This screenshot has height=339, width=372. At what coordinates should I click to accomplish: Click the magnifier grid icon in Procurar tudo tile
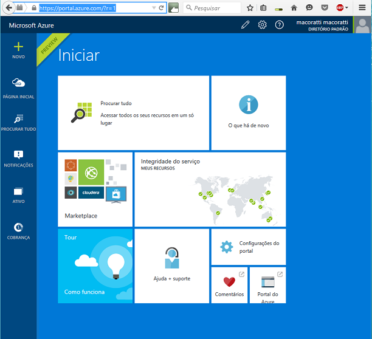[81, 112]
